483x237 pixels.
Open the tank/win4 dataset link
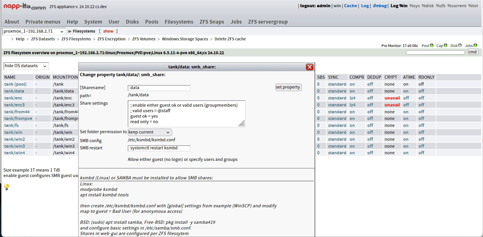(14, 153)
